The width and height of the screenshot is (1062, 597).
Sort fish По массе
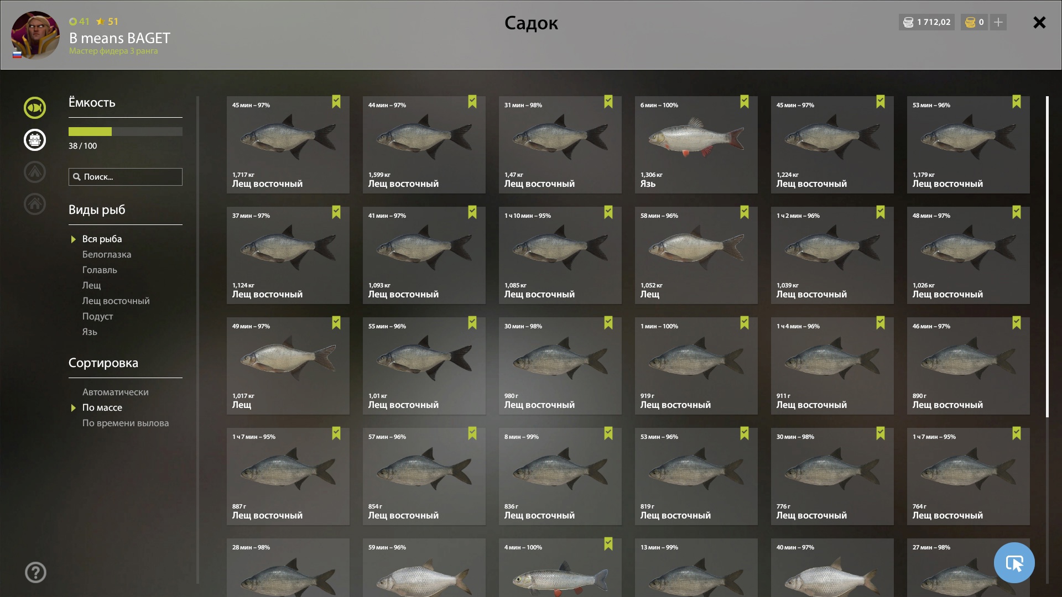click(102, 407)
